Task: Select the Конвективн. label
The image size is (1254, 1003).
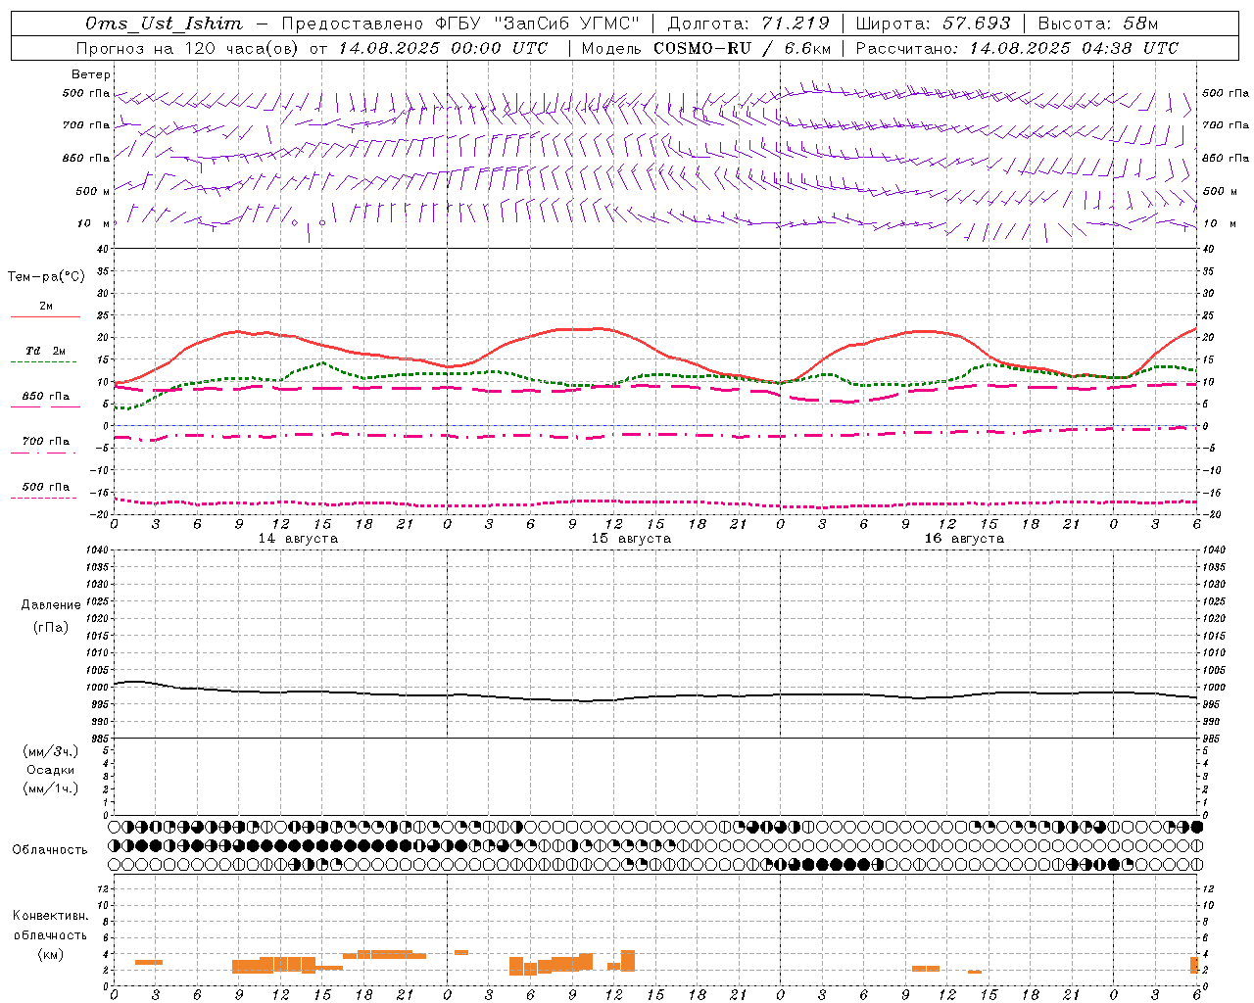Action: coord(51,916)
